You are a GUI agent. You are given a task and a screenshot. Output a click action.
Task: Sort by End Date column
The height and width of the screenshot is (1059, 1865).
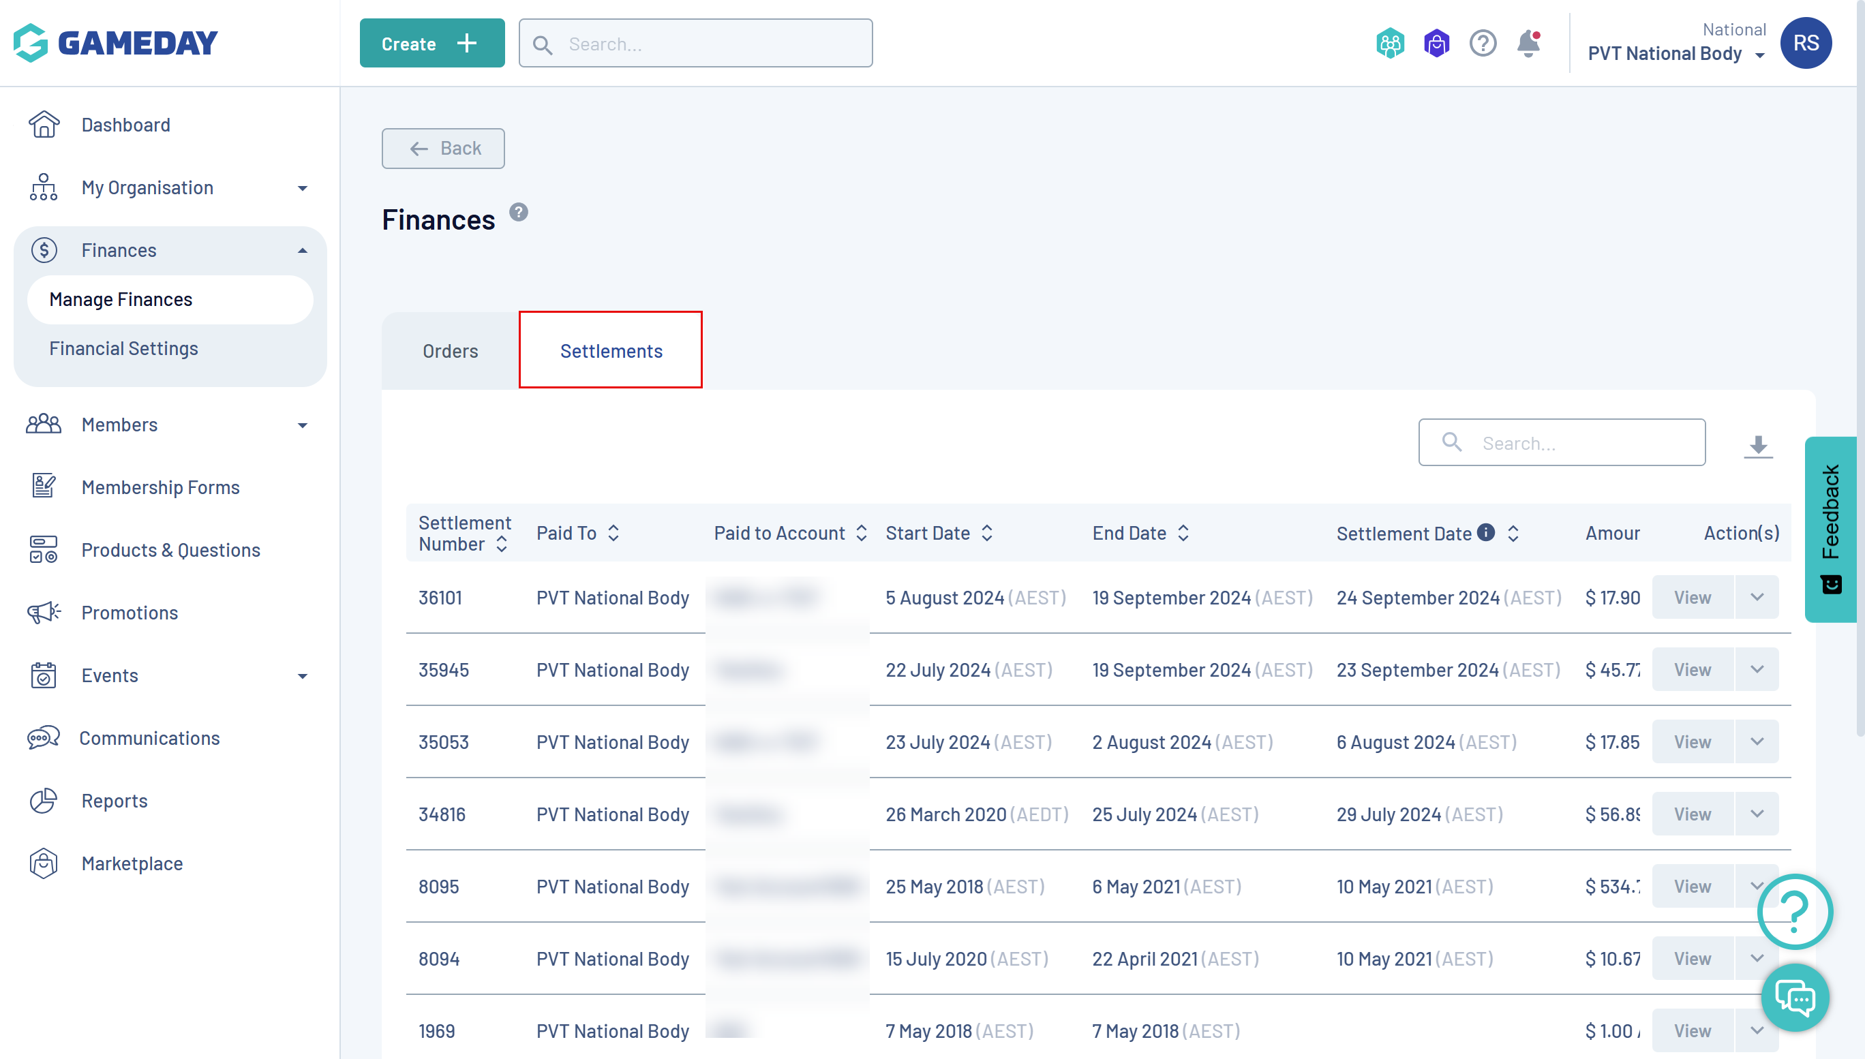pos(1183,533)
